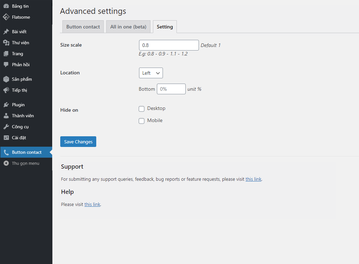Click the Tiếp thị megaphone icon
The width and height of the screenshot is (359, 264).
tap(6, 90)
